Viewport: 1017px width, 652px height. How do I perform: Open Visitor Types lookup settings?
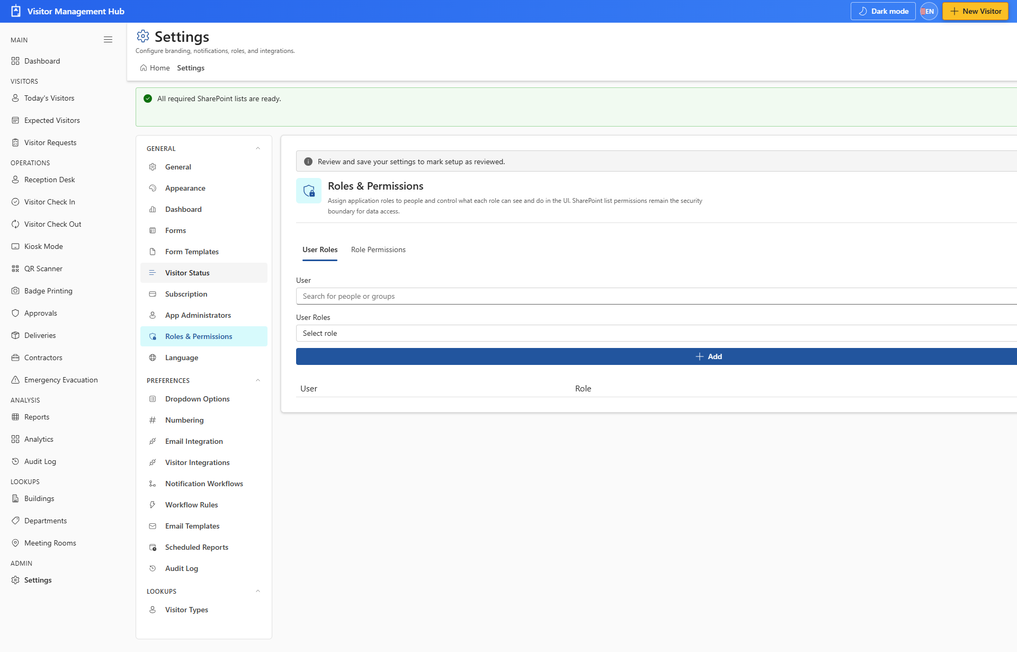point(204,610)
